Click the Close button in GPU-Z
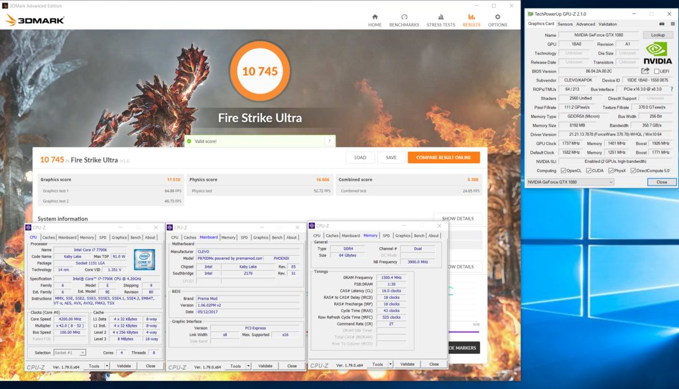This screenshot has width=679, height=389. (661, 182)
